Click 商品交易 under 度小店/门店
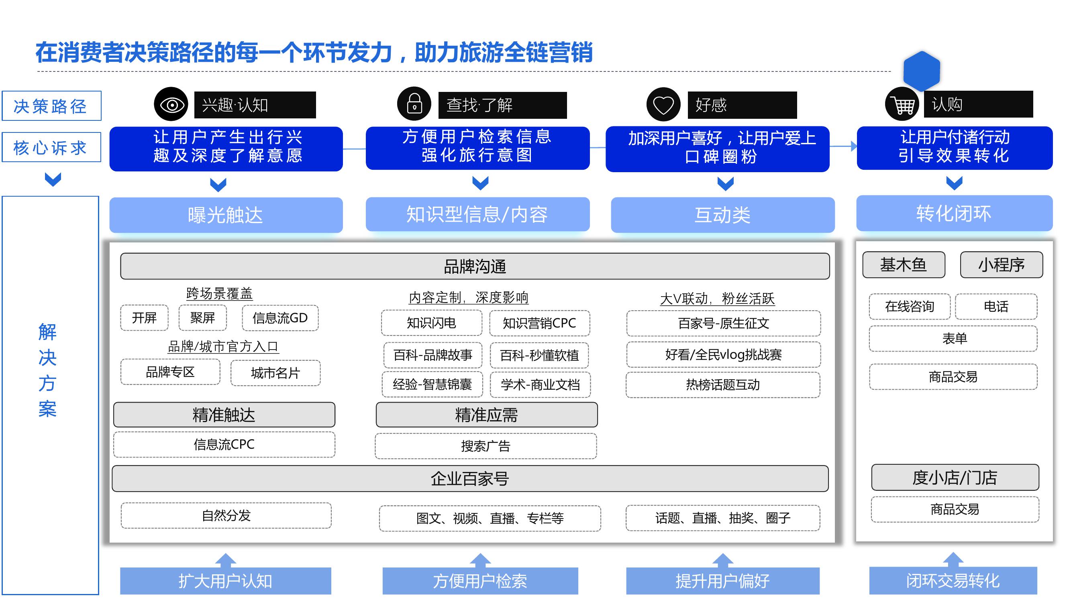This screenshot has height=602, width=1071. tap(955, 509)
